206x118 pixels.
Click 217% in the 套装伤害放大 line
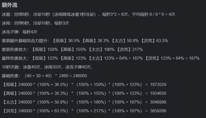pos(137,50)
